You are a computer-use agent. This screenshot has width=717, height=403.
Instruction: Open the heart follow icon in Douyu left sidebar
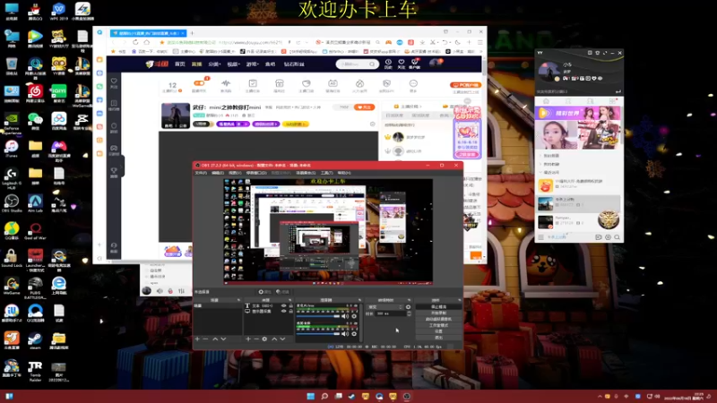114,82
